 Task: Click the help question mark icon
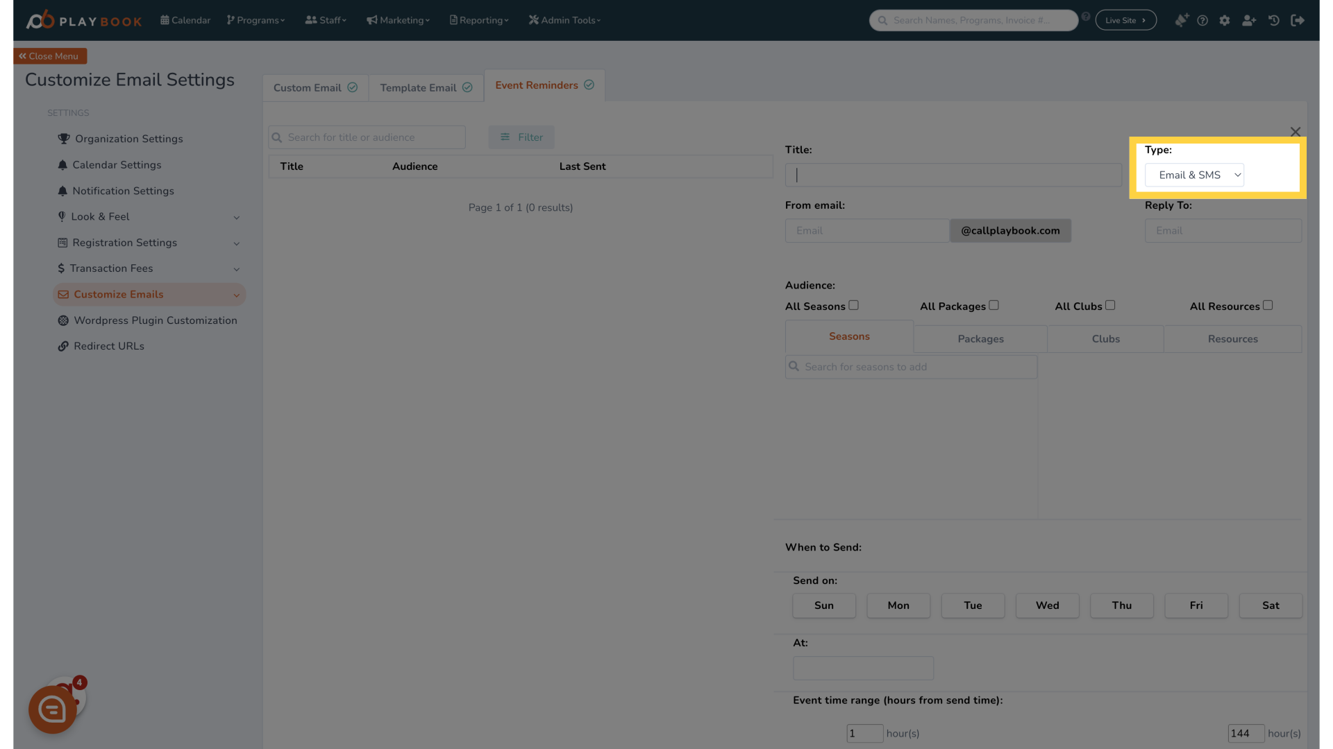[x=1202, y=20]
